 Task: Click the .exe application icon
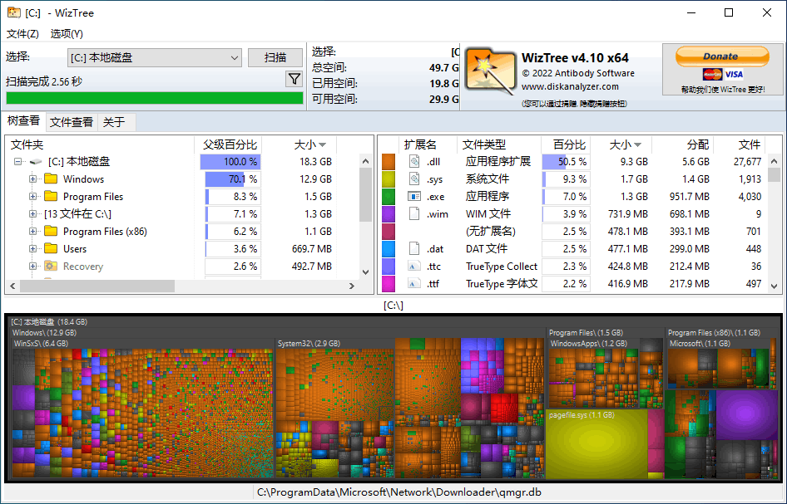pyautogui.click(x=414, y=196)
